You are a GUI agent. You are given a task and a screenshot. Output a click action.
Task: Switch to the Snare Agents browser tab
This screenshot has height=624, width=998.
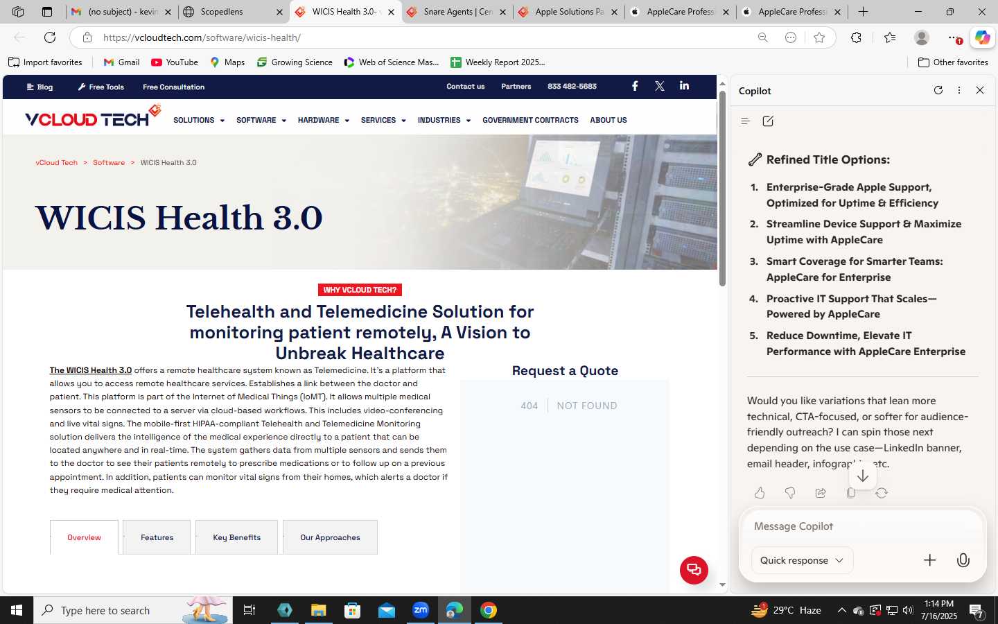457,12
